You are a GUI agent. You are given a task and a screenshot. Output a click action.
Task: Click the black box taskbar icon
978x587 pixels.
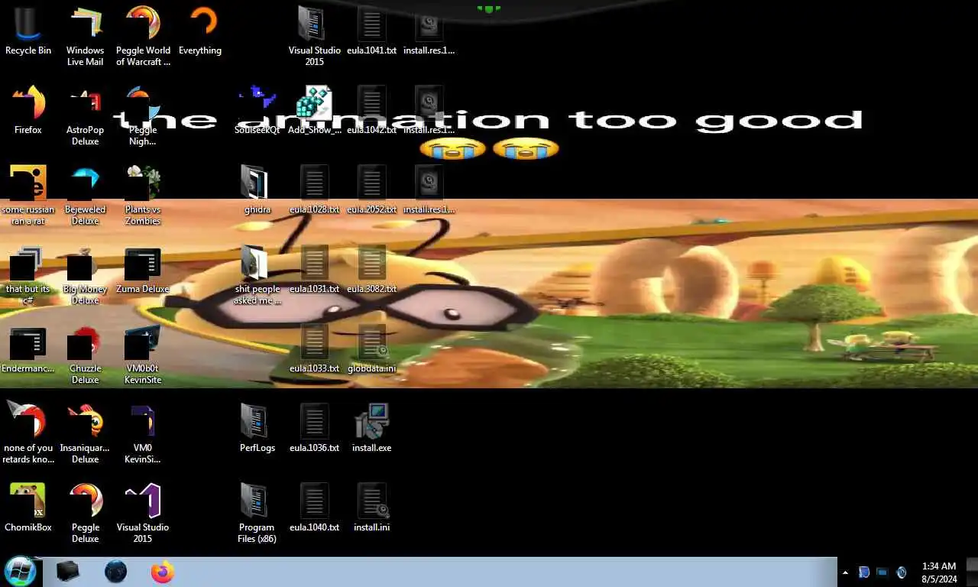pos(68,572)
